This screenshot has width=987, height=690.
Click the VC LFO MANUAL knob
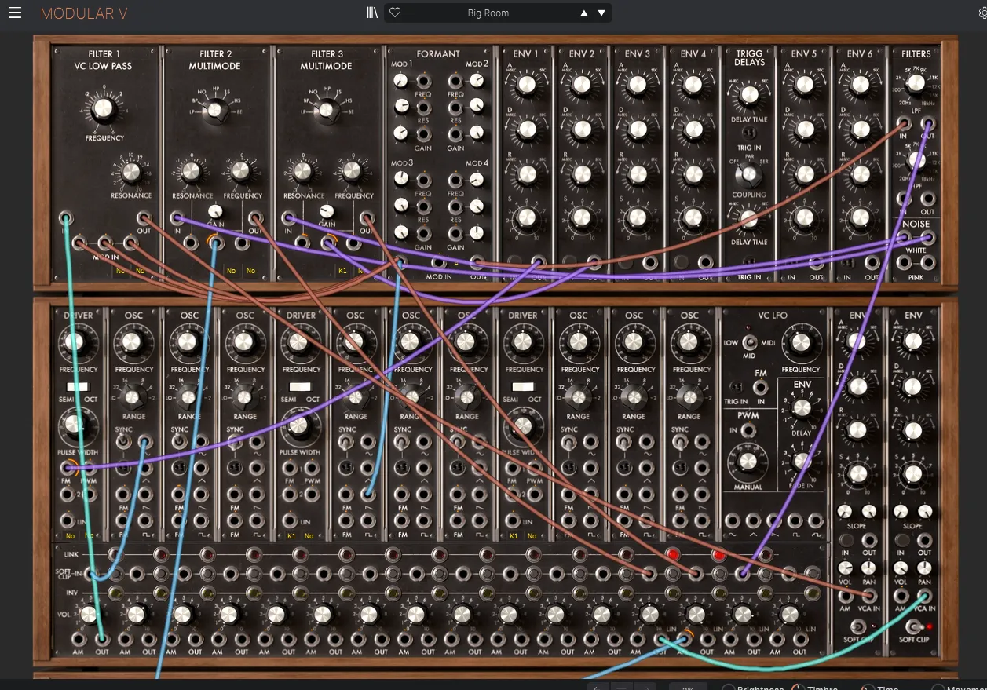point(748,461)
